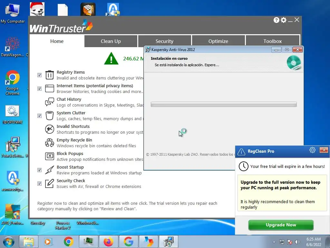
Task: Open RegClean Pro settings gear
Action: pos(312,150)
